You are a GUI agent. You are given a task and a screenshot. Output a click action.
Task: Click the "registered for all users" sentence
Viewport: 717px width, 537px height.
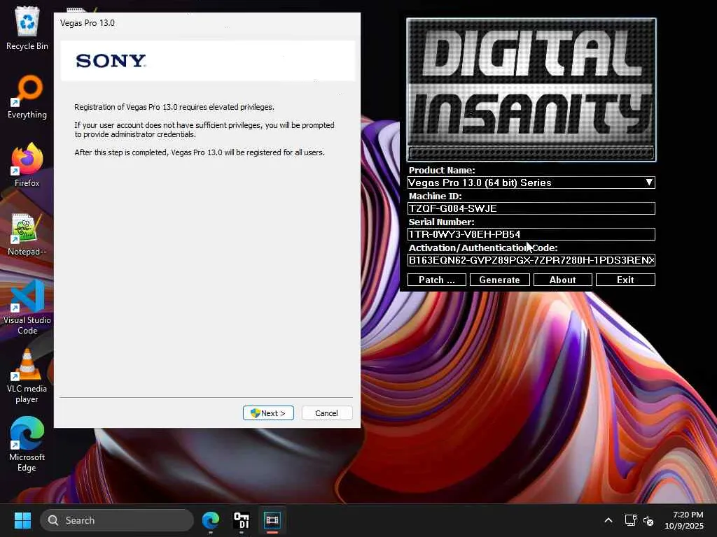200,152
